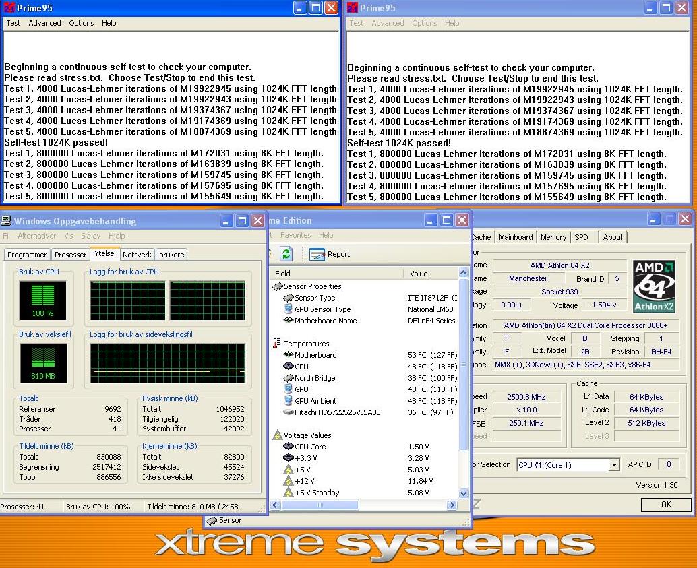Open Test menu in right Prime95 window

356,23
